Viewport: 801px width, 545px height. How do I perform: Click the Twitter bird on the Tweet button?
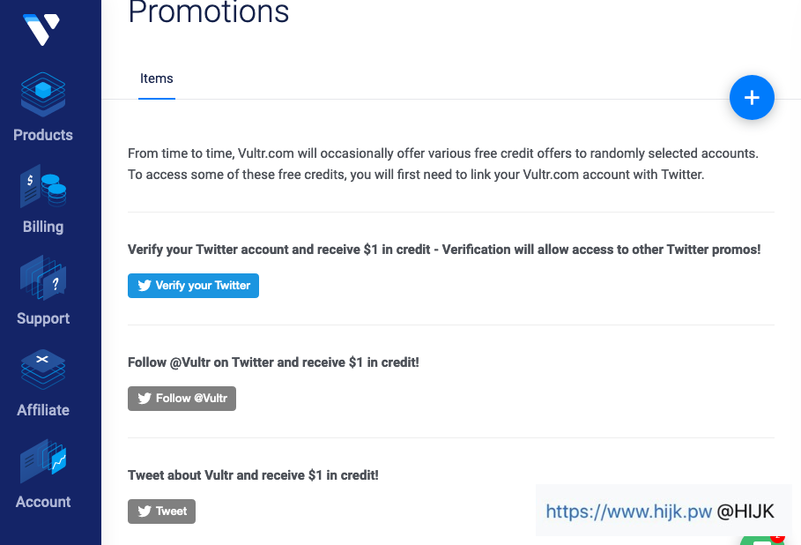(145, 511)
